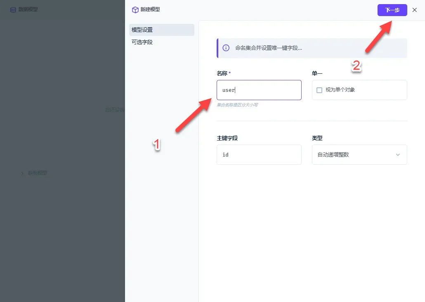
Task: Click the 集合名称是区分大小写 hint text
Action: click(x=237, y=105)
